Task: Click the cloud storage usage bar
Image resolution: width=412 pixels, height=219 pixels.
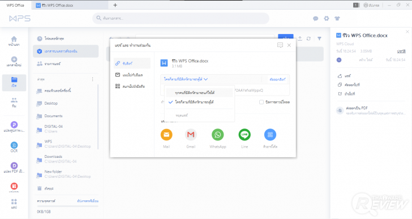Action: point(67,207)
